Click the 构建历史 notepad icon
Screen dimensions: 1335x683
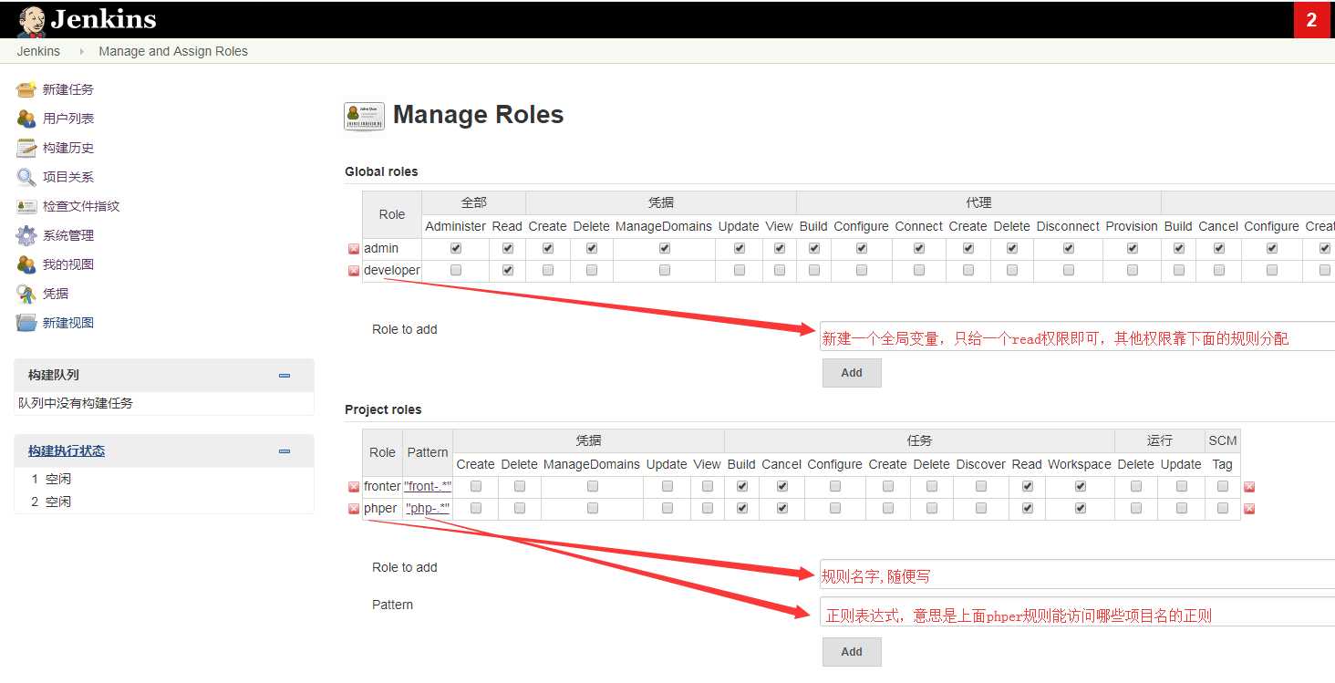click(26, 148)
